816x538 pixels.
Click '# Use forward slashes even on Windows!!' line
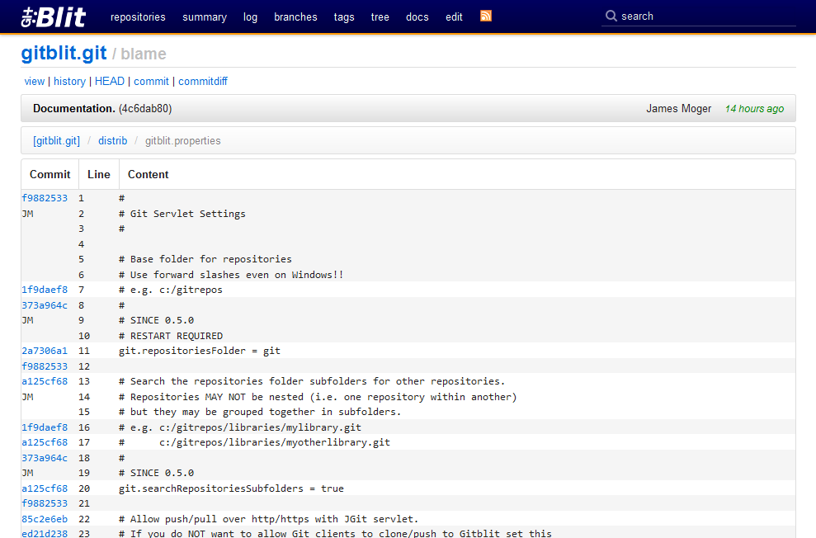231,275
